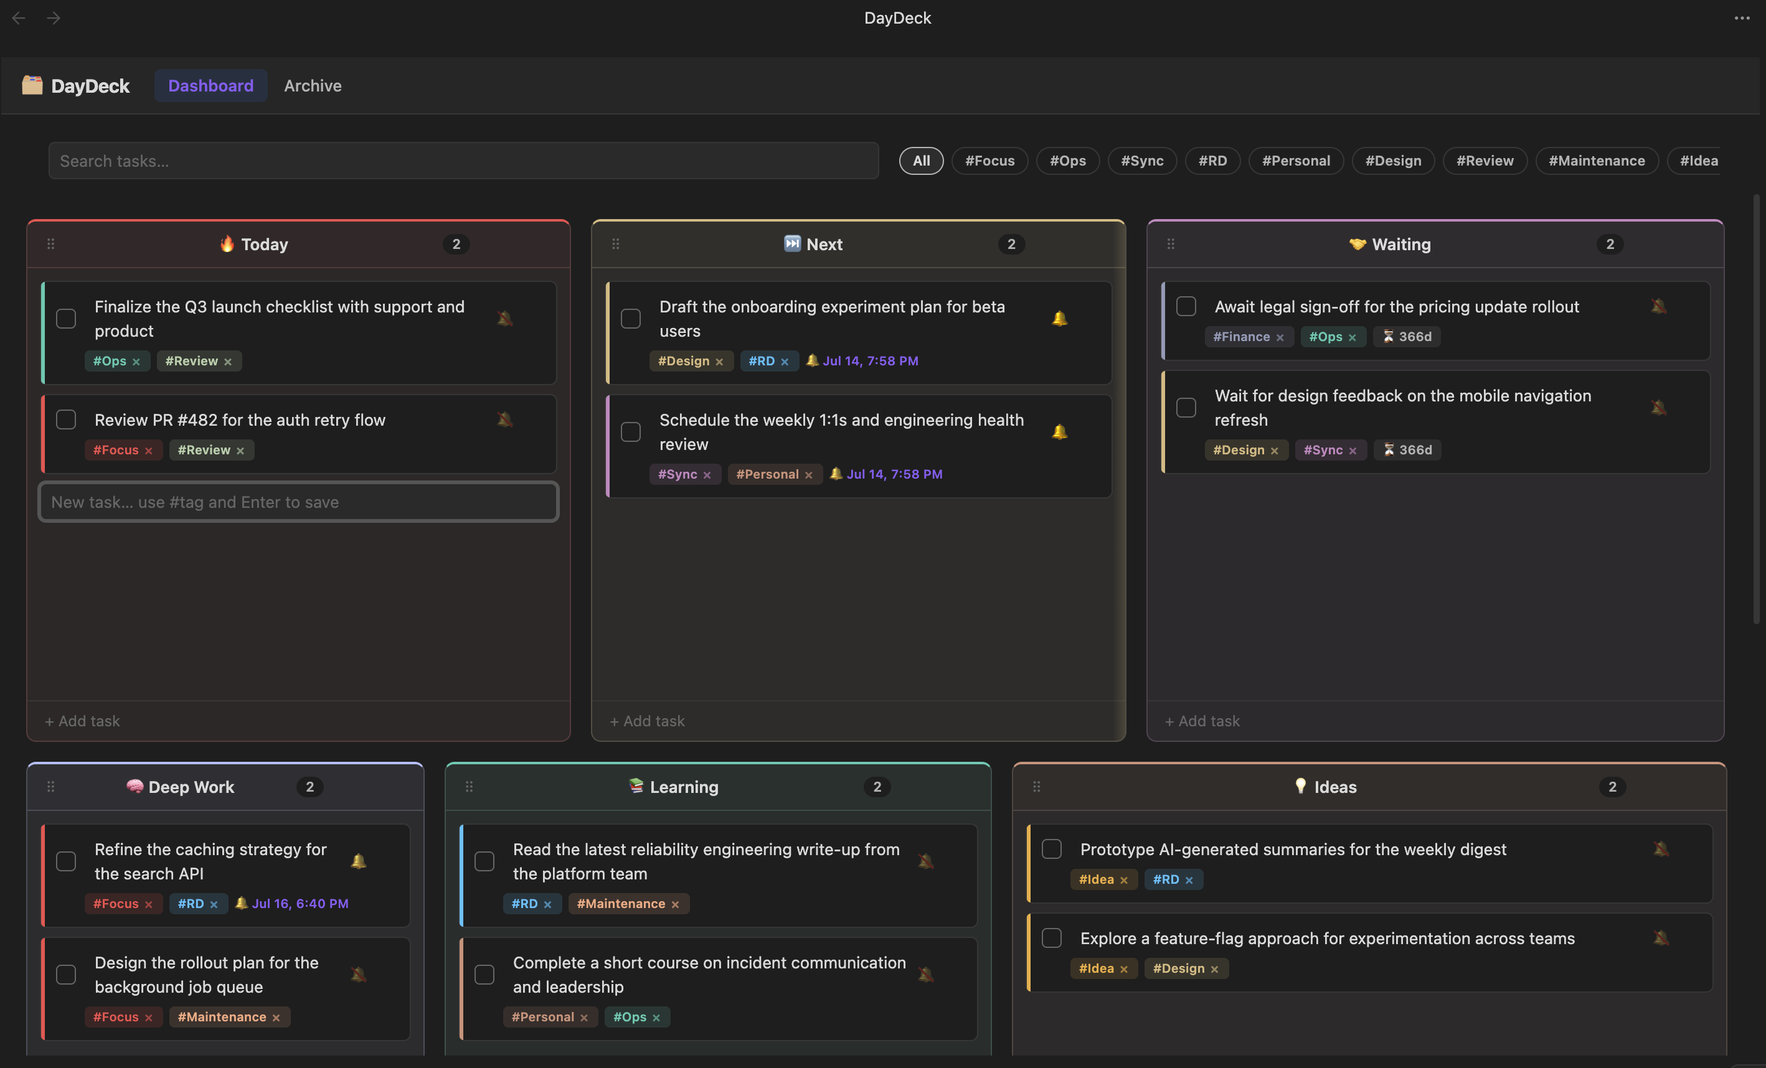
Task: Grab the Waiting column drag handle
Action: coord(1171,244)
